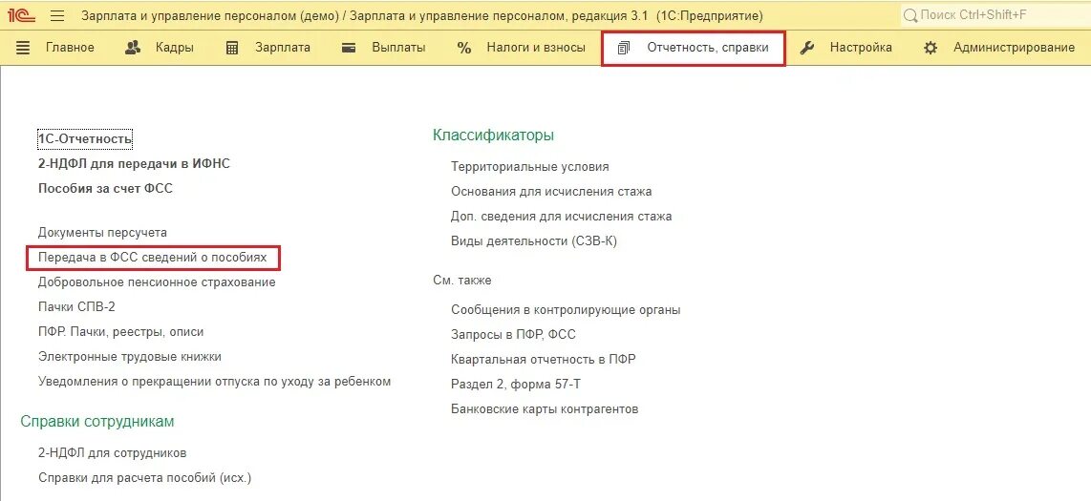This screenshot has height=501, width=1091.
Task: Click the См. также heading
Action: coord(462,280)
